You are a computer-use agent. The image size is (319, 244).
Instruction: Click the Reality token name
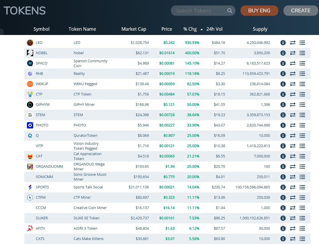coord(79,74)
